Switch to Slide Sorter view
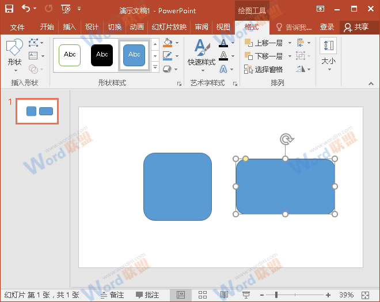380x302 pixels. coord(203,295)
